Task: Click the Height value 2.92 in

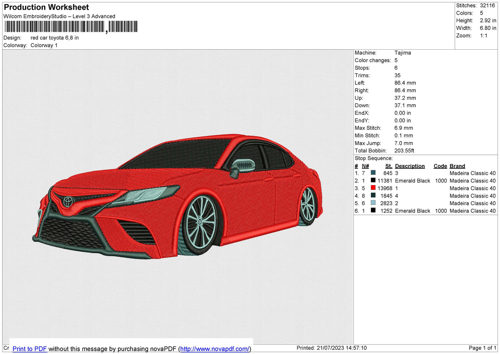Action: tap(488, 20)
